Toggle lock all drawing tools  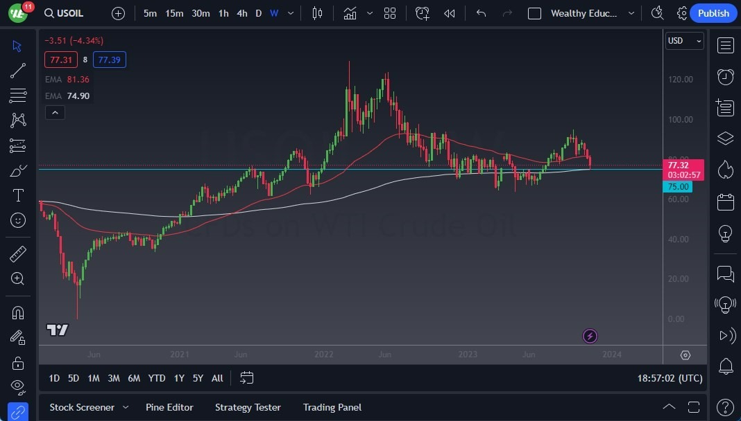coord(17,363)
